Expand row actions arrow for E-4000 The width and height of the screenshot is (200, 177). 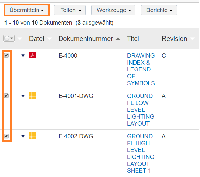click(23, 56)
